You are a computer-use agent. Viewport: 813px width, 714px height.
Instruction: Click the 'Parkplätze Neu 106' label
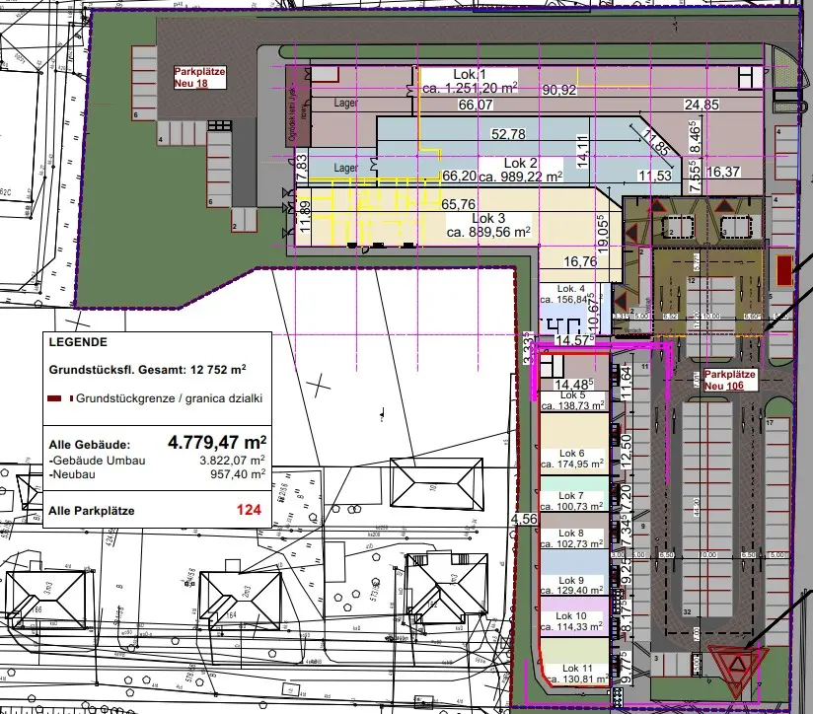[x=729, y=381]
